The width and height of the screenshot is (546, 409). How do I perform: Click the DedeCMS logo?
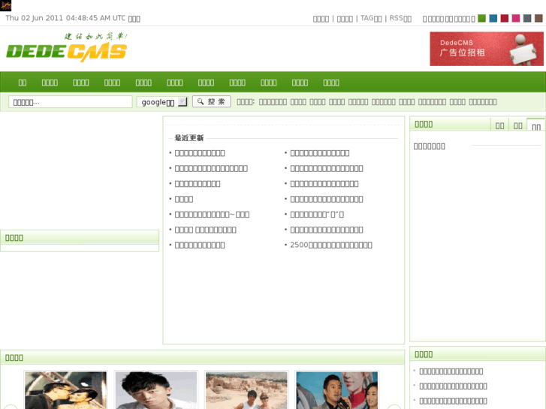67,48
